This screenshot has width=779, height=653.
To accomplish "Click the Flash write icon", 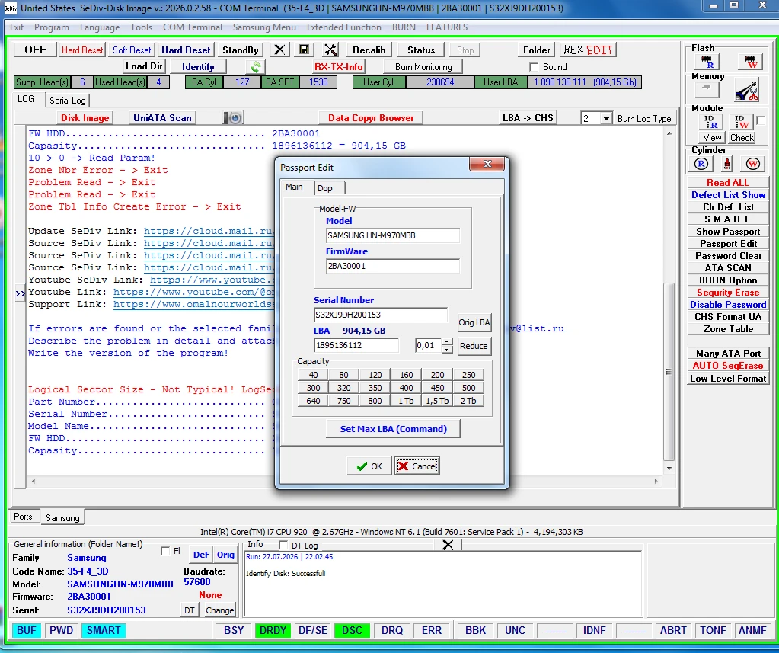I will tap(751, 62).
